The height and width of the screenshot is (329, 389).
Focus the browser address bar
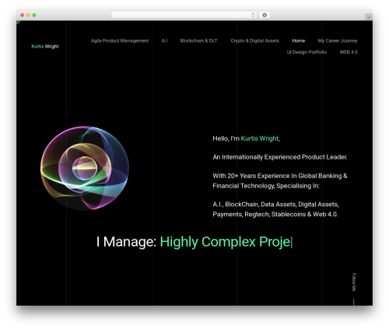point(184,15)
